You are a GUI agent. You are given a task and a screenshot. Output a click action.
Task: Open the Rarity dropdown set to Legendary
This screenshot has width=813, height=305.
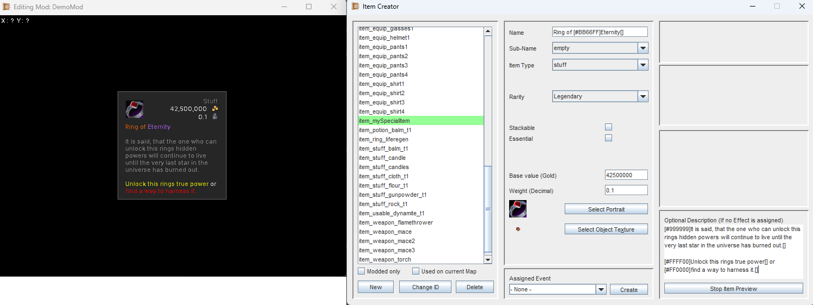[643, 96]
